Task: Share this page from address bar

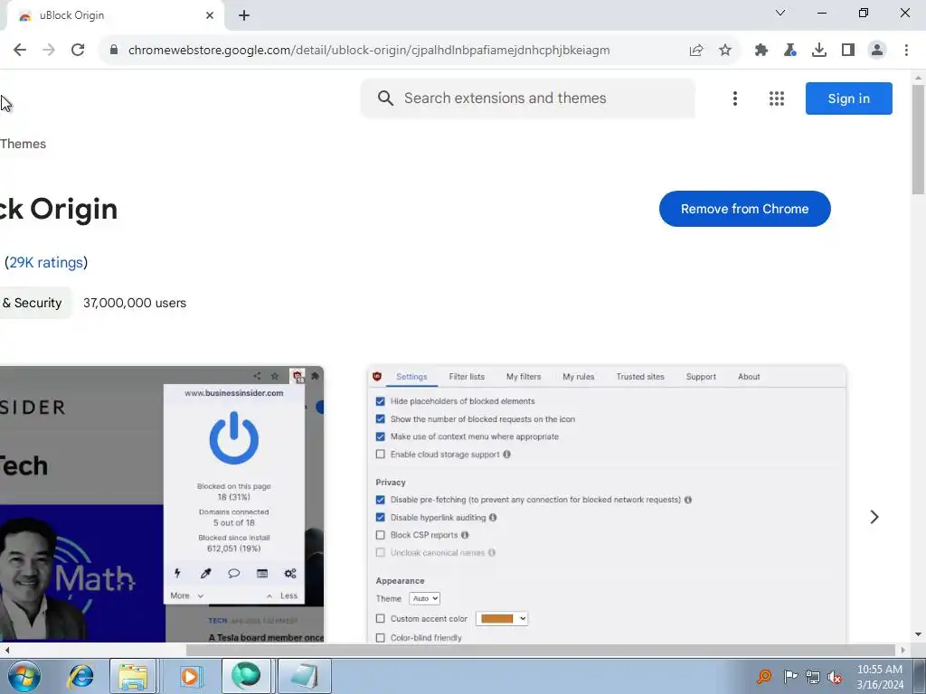Action: pyautogui.click(x=696, y=51)
